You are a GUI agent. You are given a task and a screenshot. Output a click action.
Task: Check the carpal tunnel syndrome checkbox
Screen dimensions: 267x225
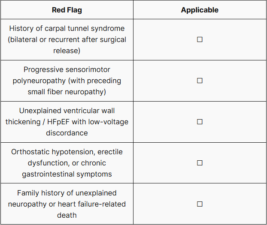coord(200,39)
